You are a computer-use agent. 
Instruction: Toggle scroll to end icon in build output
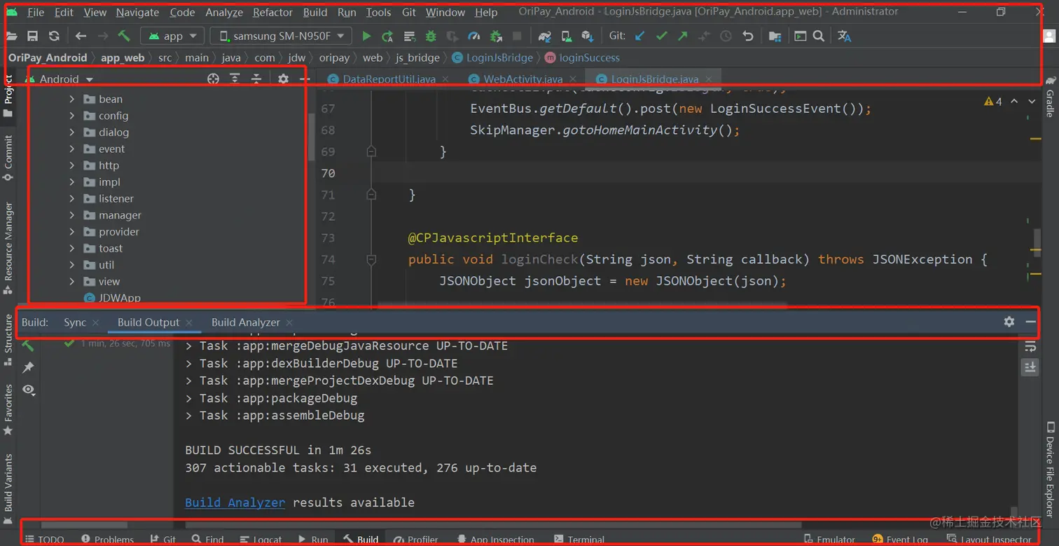pyautogui.click(x=1030, y=367)
